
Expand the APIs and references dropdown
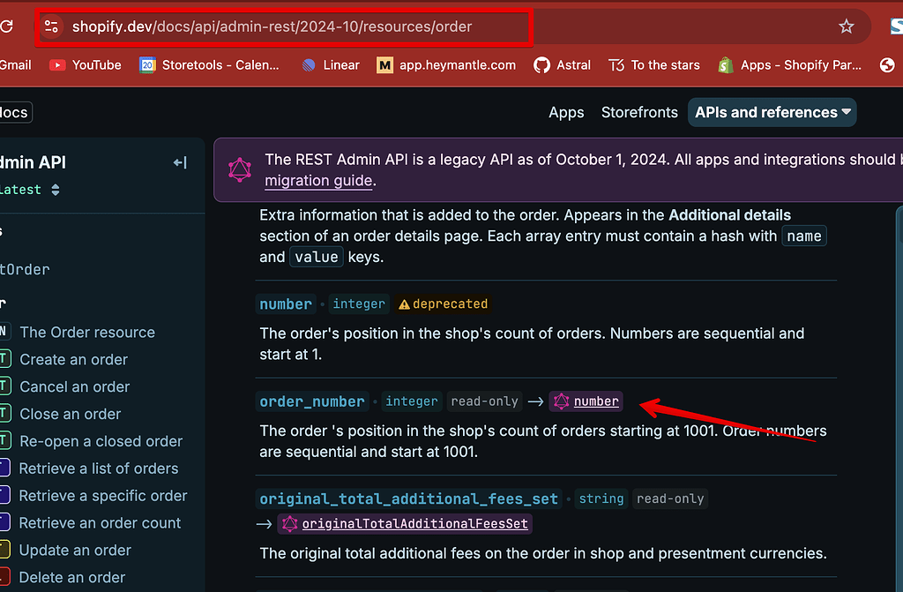(772, 112)
